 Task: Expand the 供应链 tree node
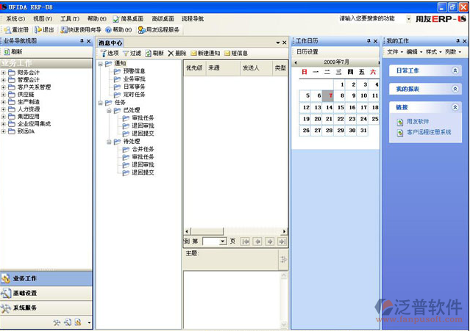point(4,95)
